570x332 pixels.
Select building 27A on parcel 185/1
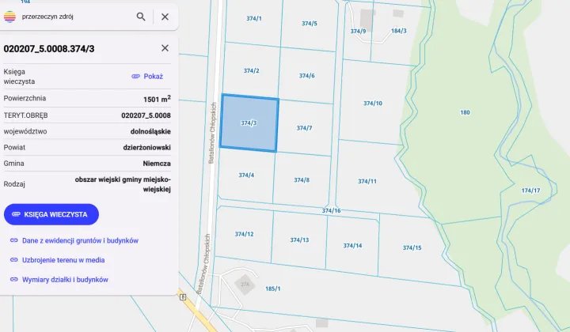(x=245, y=284)
